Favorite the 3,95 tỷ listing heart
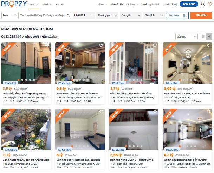This screenshot has width=214, height=173. 209,45
